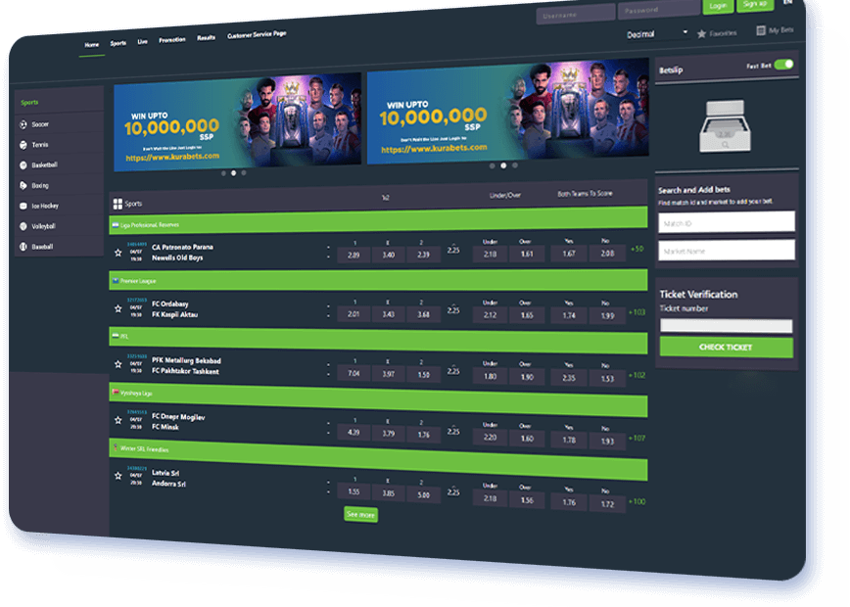Select the Ice Hockey icon in sidebar

point(24,206)
